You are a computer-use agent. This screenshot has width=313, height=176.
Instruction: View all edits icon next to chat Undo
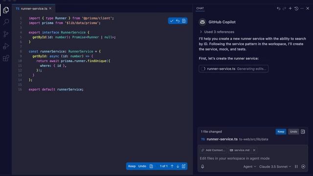tap(303, 132)
